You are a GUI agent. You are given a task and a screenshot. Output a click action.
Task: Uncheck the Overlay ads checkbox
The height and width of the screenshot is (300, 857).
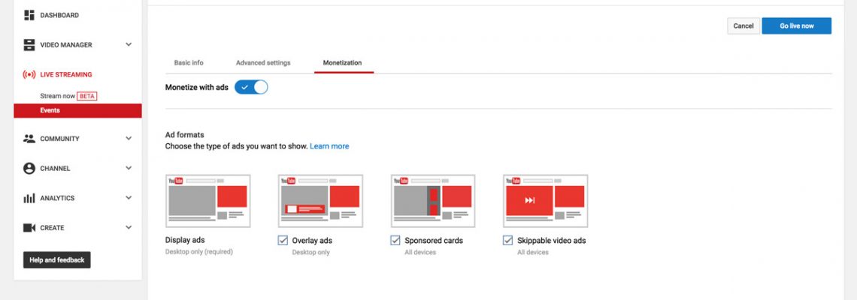283,241
